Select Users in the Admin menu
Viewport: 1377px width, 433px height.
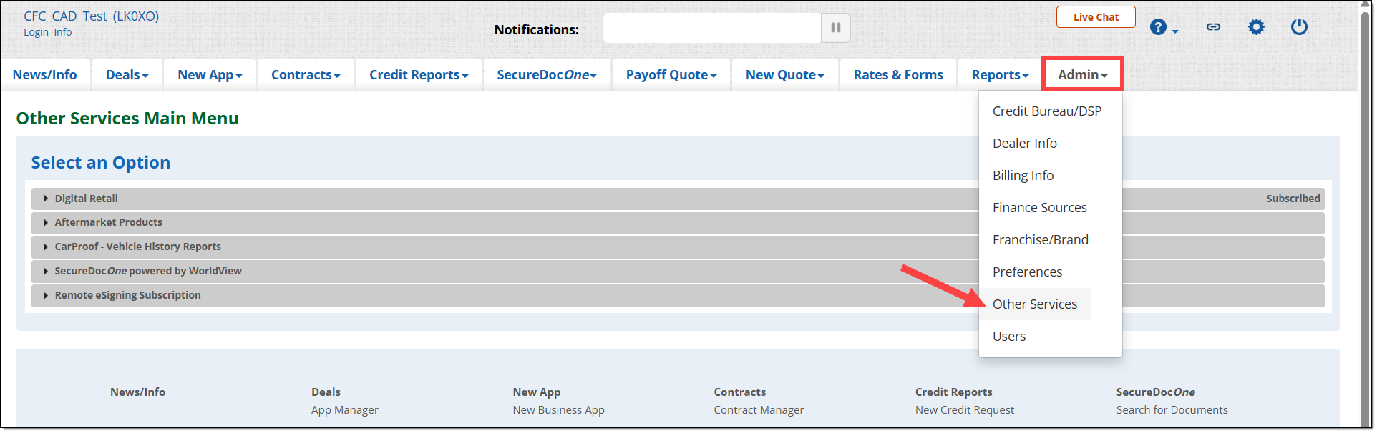click(x=1008, y=337)
